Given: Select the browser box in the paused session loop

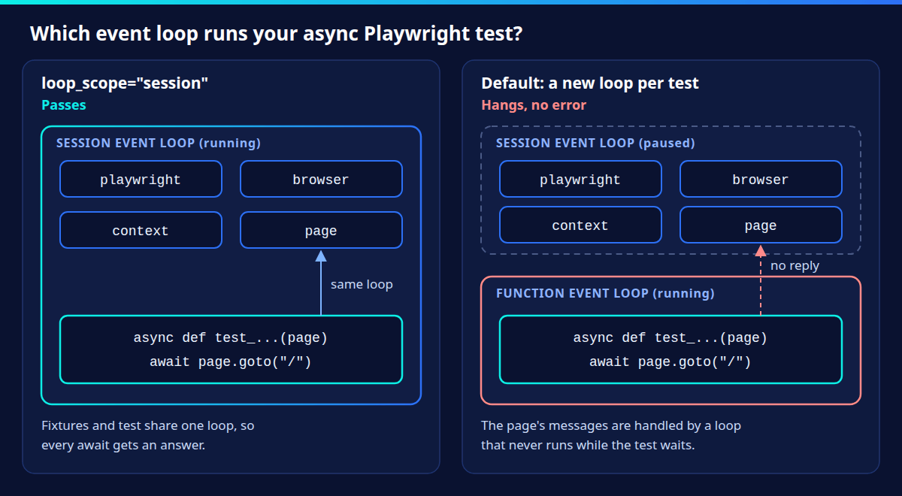Looking at the screenshot, I should (x=761, y=179).
